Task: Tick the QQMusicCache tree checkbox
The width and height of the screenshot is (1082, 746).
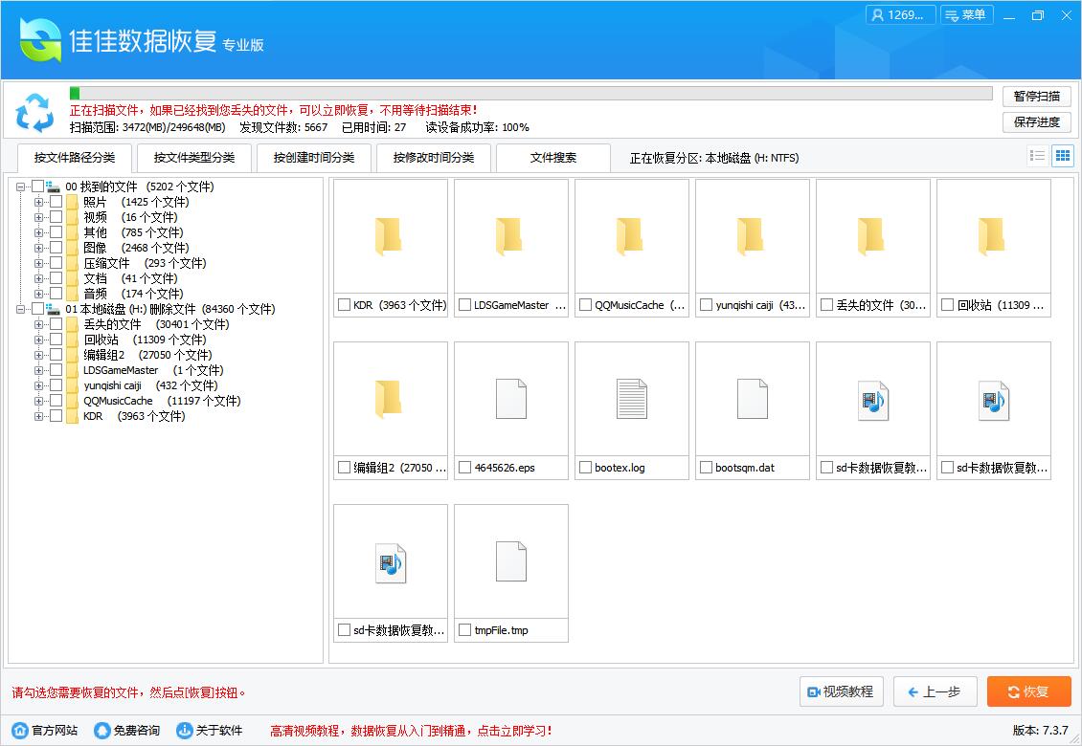Action: tap(56, 401)
